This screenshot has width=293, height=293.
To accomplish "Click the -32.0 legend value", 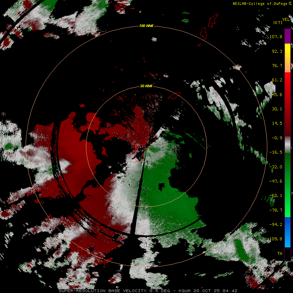I will [x=276, y=167].
